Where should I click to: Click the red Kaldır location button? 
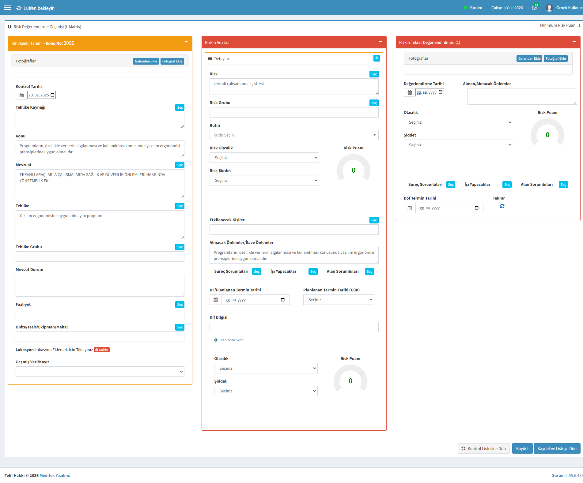click(x=102, y=350)
